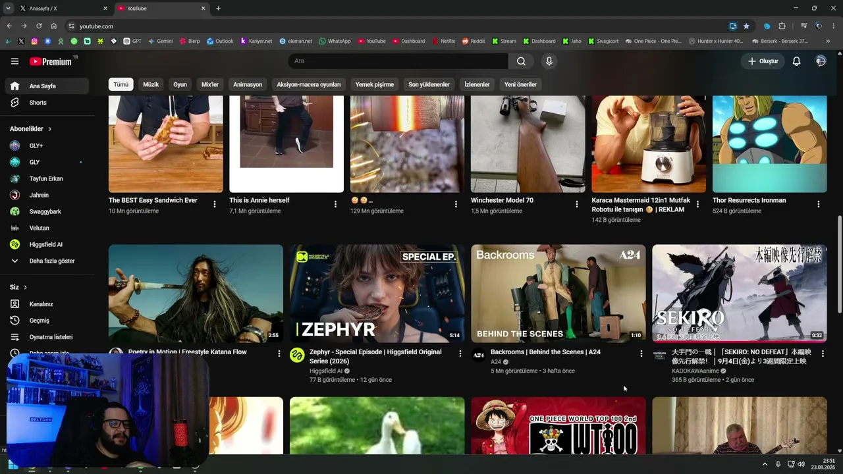This screenshot has height=474, width=843.
Task: Click the YouTube search input field
Action: click(398, 61)
